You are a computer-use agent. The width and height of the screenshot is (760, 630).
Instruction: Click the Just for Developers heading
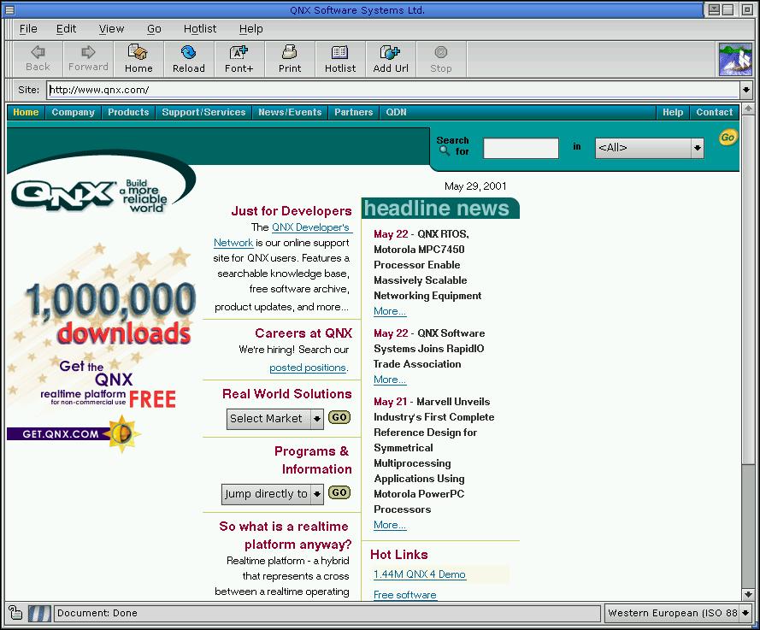pyautogui.click(x=292, y=211)
